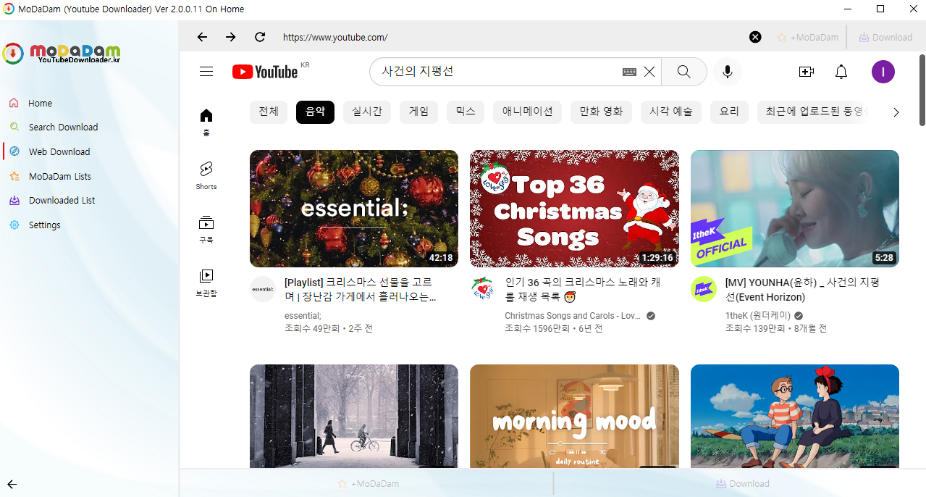
Task: Click the essential; channel avatar
Action: (x=263, y=289)
